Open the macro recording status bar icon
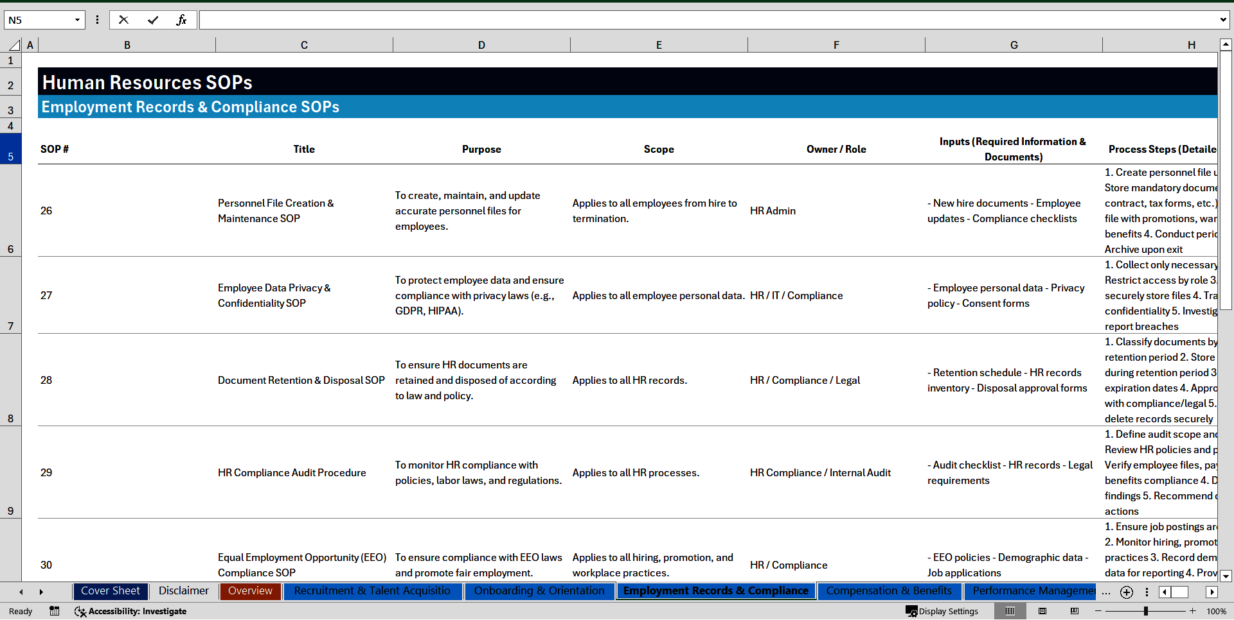The width and height of the screenshot is (1234, 620). click(x=55, y=611)
